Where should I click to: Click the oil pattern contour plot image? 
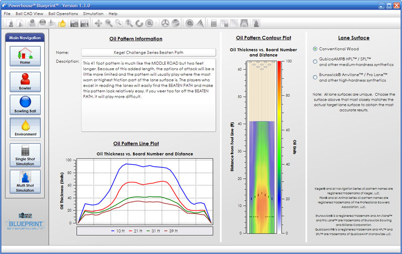click(262, 147)
